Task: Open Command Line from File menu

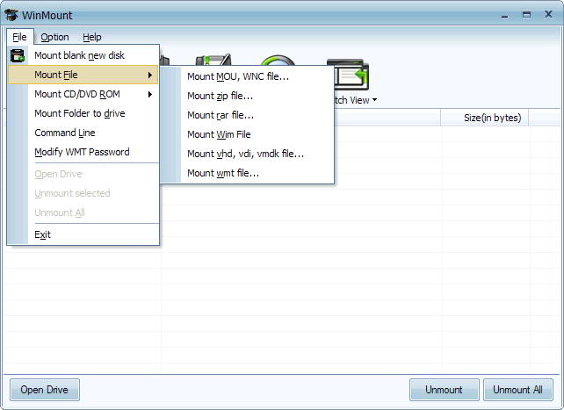Action: (83, 133)
